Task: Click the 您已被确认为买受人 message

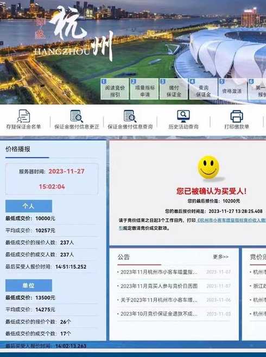Action: tap(212, 191)
